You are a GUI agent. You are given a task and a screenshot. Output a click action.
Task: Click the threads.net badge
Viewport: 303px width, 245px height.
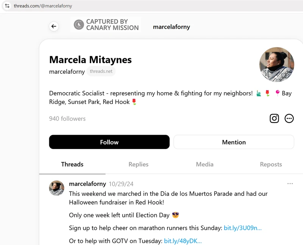(101, 71)
